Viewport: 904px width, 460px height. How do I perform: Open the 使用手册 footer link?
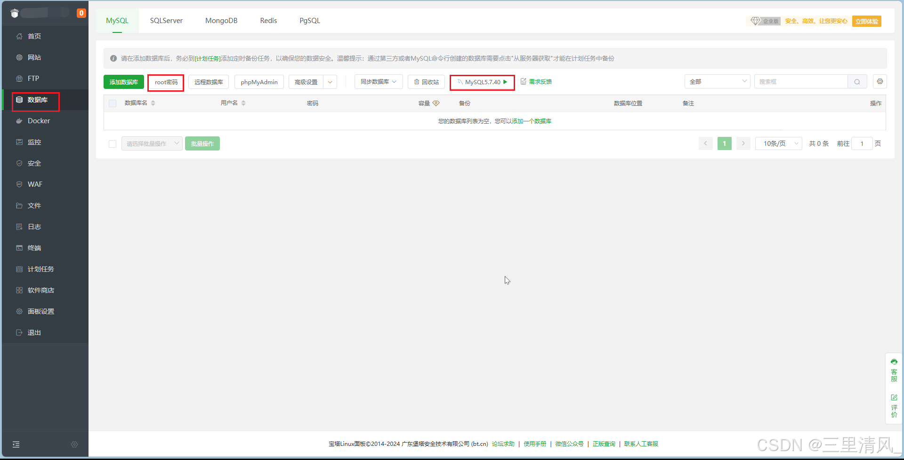coord(535,444)
